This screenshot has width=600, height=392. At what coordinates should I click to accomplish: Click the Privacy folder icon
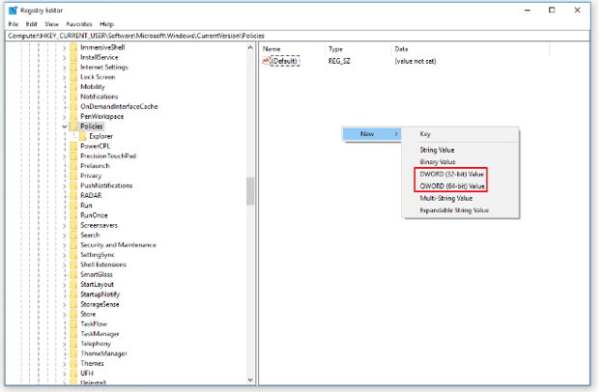coord(73,176)
